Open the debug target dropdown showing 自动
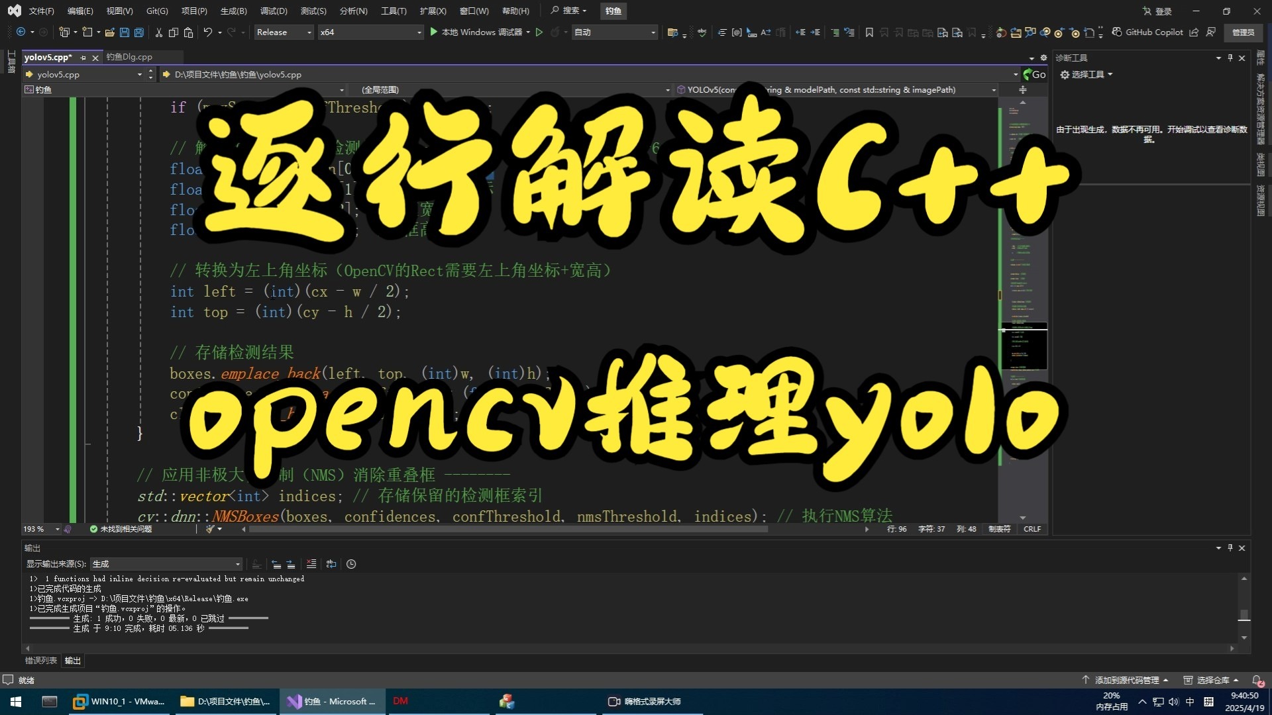The image size is (1272, 715). [x=615, y=32]
